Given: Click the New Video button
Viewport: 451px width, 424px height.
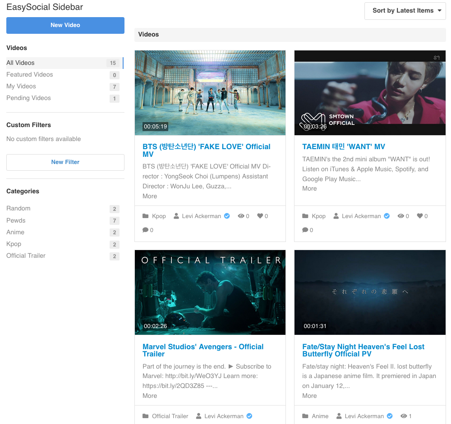Looking at the screenshot, I should pyautogui.click(x=65, y=25).
